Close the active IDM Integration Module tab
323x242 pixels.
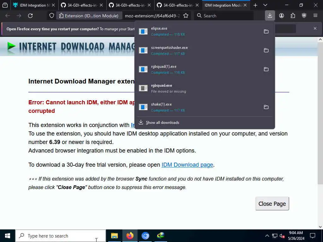click(x=245, y=5)
